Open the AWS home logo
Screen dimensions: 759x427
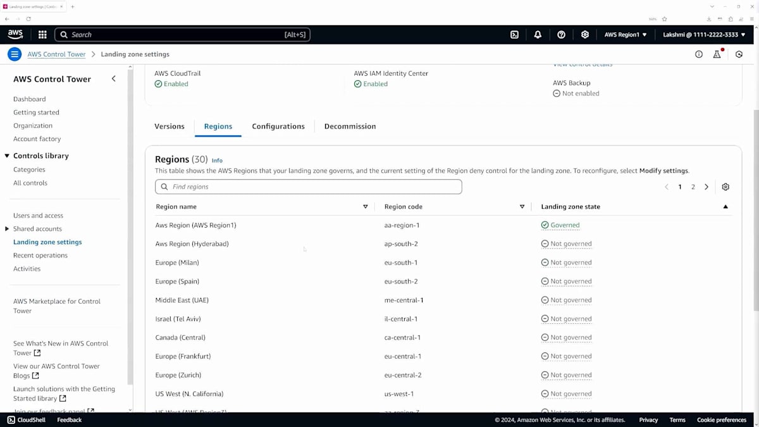[x=16, y=35]
